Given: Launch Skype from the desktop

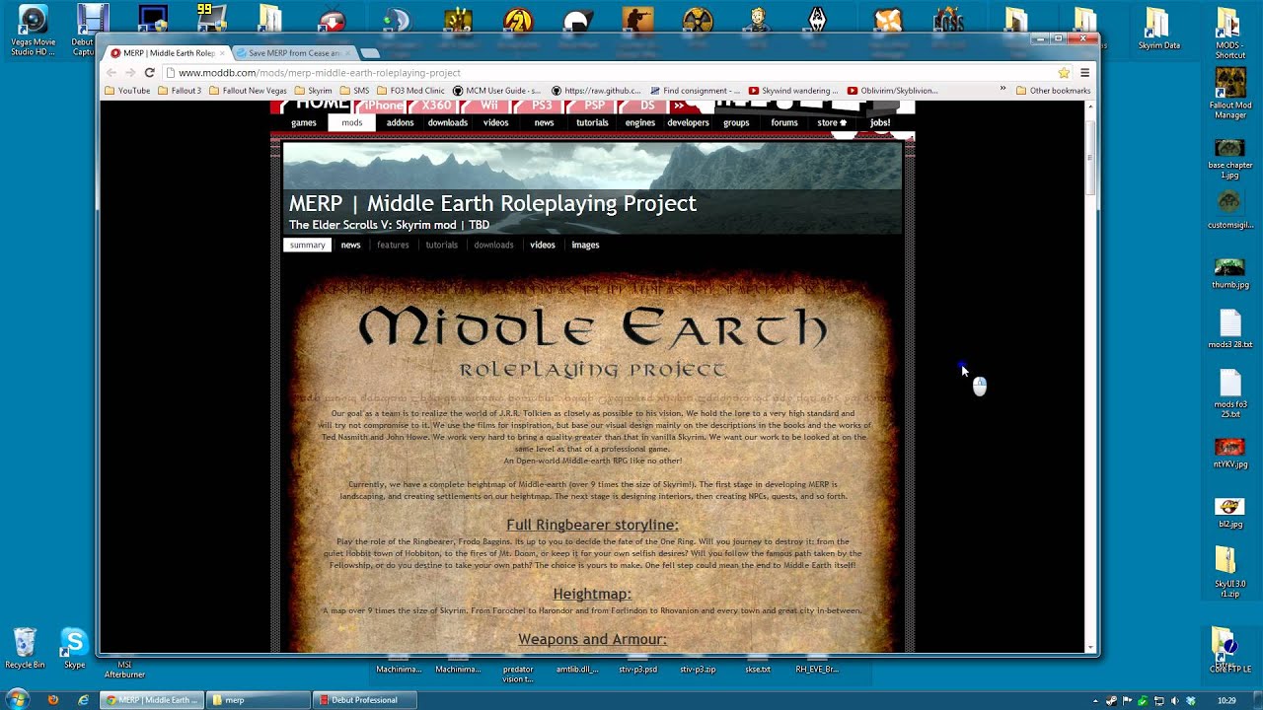Looking at the screenshot, I should pyautogui.click(x=74, y=649).
